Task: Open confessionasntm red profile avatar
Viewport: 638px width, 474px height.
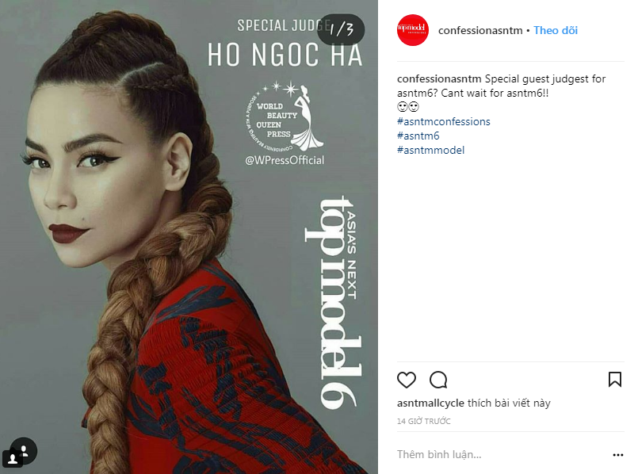Action: (x=413, y=30)
